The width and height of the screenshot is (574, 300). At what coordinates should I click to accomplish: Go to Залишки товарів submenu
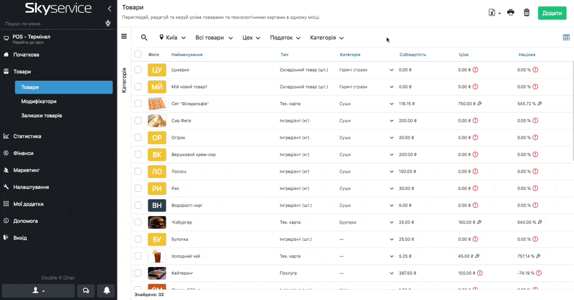click(41, 115)
